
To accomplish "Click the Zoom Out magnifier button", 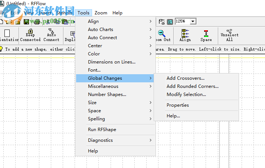I will click(163, 35).
